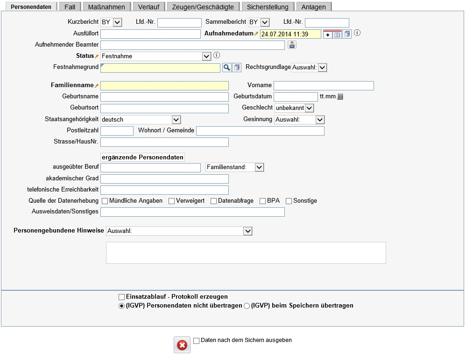Switch to the Personendaten tab
The image size is (466, 356).
[31, 7]
